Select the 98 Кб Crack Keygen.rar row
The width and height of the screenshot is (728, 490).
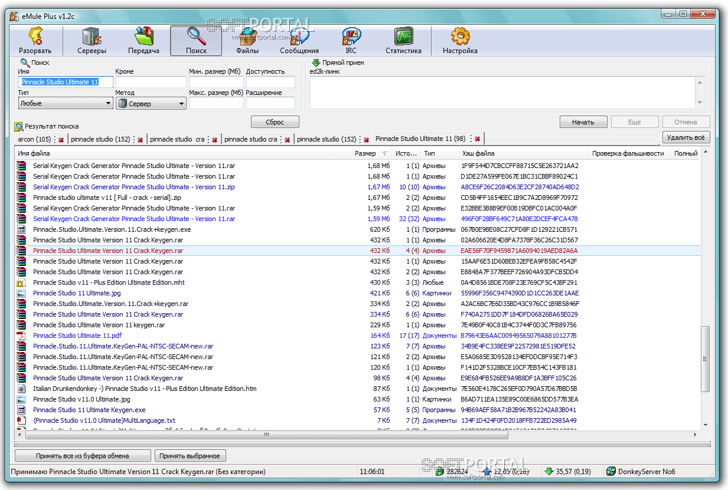(358, 378)
